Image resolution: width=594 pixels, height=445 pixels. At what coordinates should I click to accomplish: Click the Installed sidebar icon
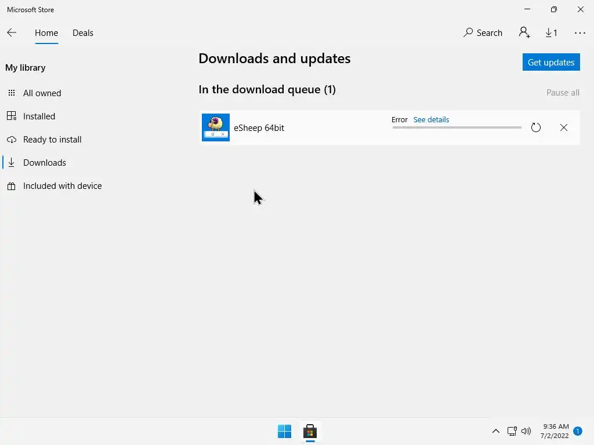pos(12,116)
